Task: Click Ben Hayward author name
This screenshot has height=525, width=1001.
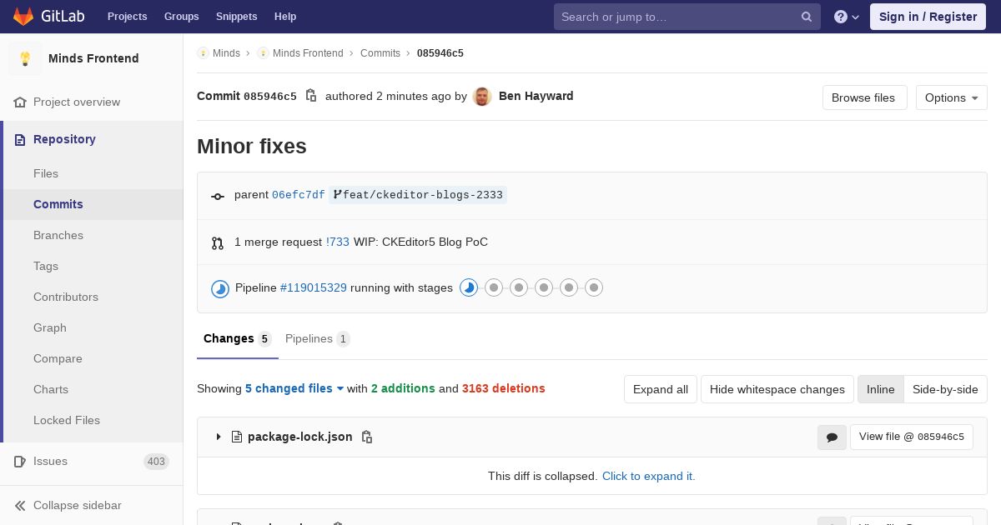Action: pos(536,96)
